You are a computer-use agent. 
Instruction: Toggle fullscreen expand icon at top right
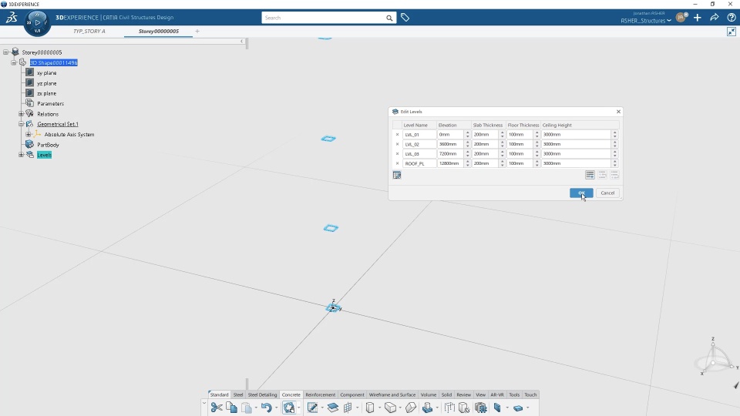[x=732, y=32]
